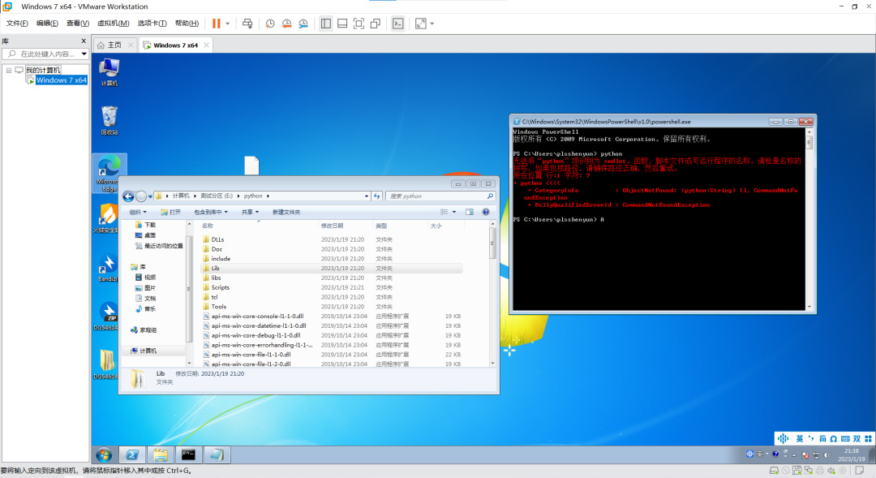Open the console view toolbar icon
Screen dimensions: 876x478
[397, 24]
